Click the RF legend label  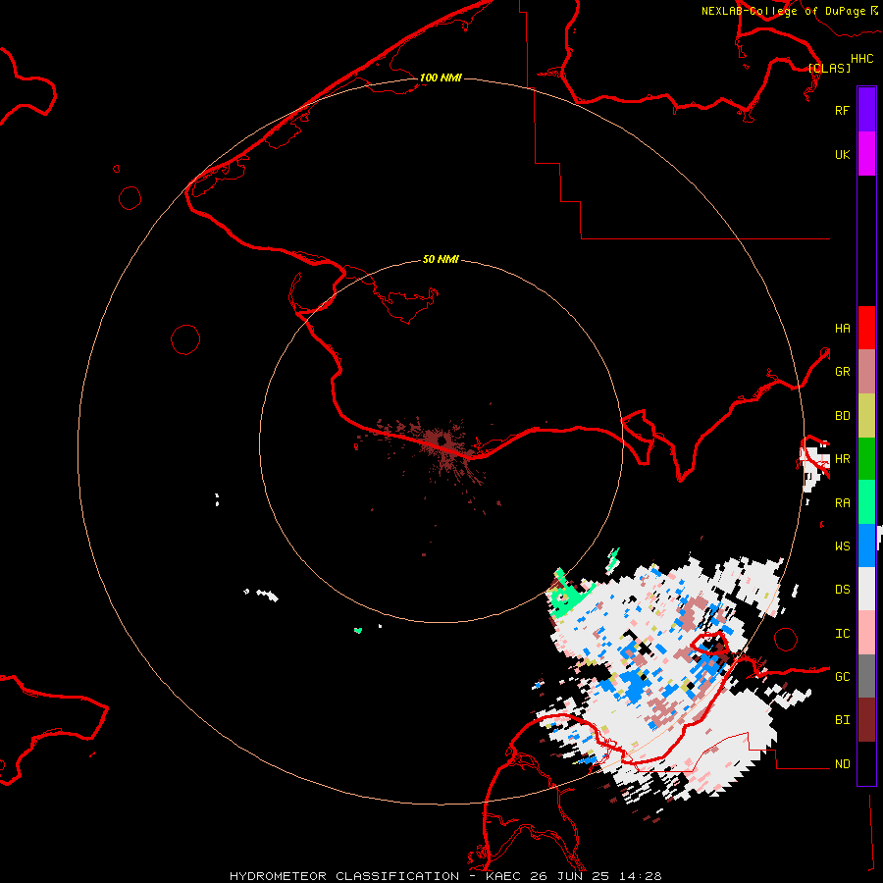click(x=842, y=110)
